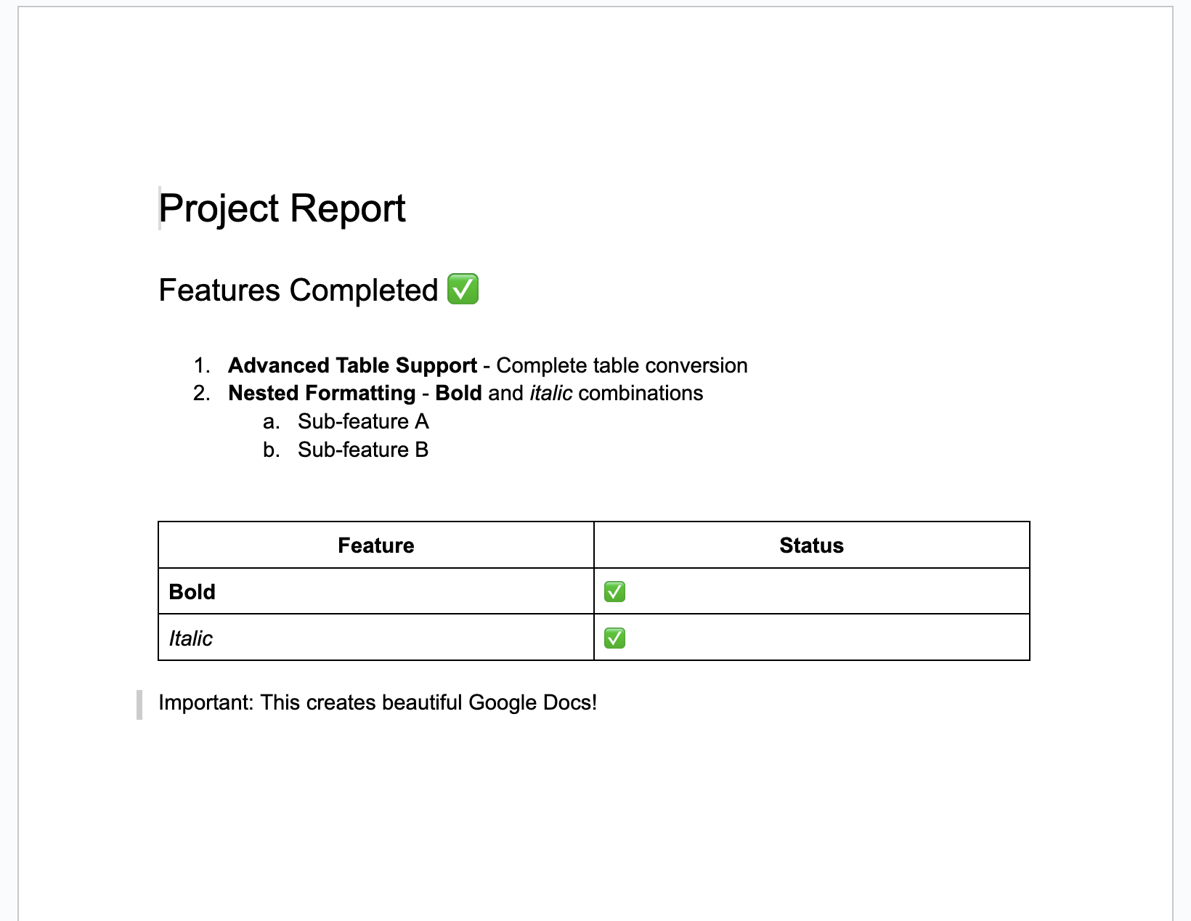Click the gray blockquote bar beside Important
The width and height of the screenshot is (1191, 921).
click(139, 705)
